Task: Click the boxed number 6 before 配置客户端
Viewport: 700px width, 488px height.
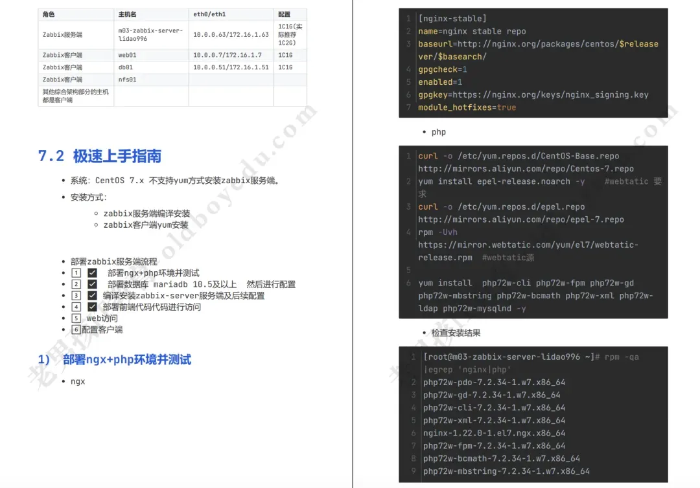Action: pos(76,330)
